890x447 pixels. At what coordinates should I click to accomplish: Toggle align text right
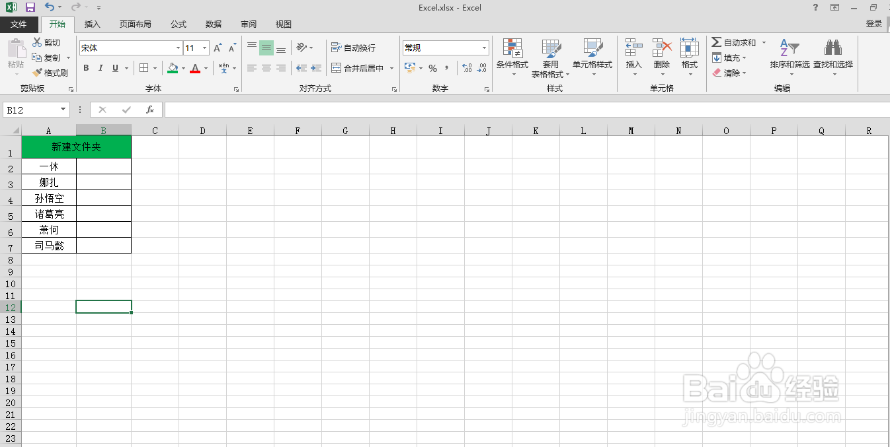[281, 68]
